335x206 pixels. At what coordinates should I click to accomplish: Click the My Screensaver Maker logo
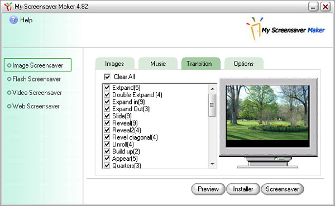point(285,29)
